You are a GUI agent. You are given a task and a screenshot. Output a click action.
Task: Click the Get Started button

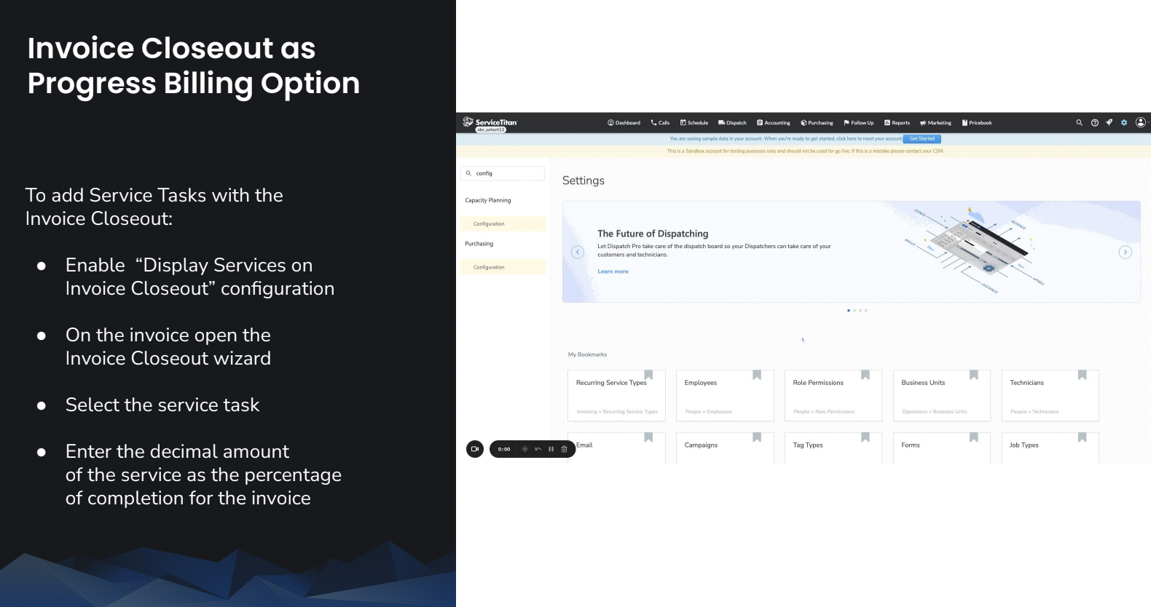point(922,138)
